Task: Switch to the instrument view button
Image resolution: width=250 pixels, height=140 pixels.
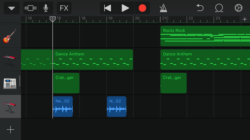Action: (x=30, y=8)
